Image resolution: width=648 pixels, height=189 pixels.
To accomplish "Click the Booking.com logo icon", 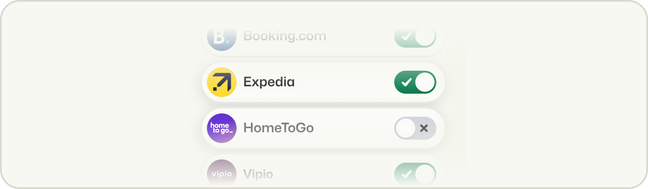I will (222, 37).
